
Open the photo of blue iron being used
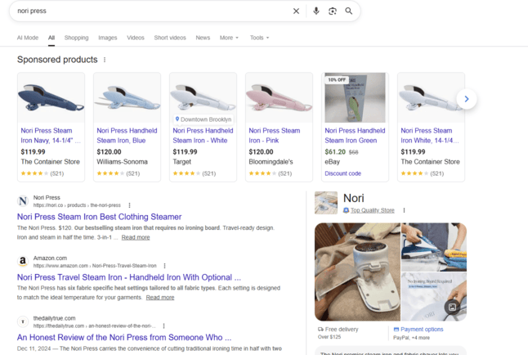coord(434,247)
